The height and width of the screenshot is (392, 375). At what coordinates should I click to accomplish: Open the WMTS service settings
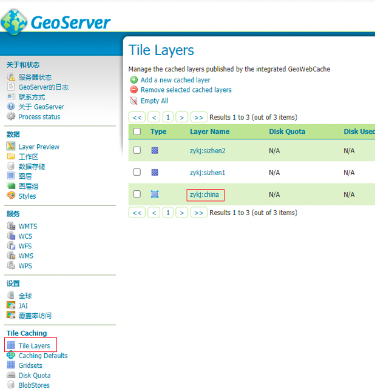pyautogui.click(x=28, y=227)
